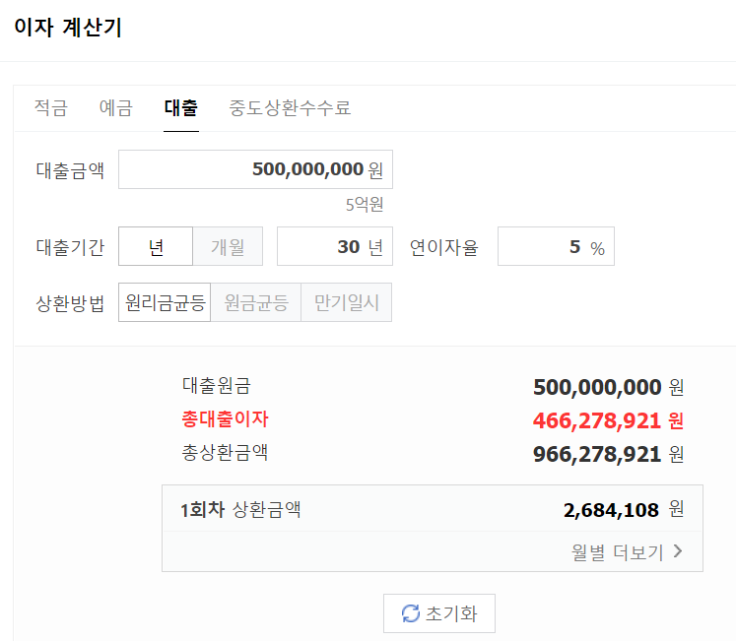
Task: Select the 대출 tab
Action: [181, 108]
